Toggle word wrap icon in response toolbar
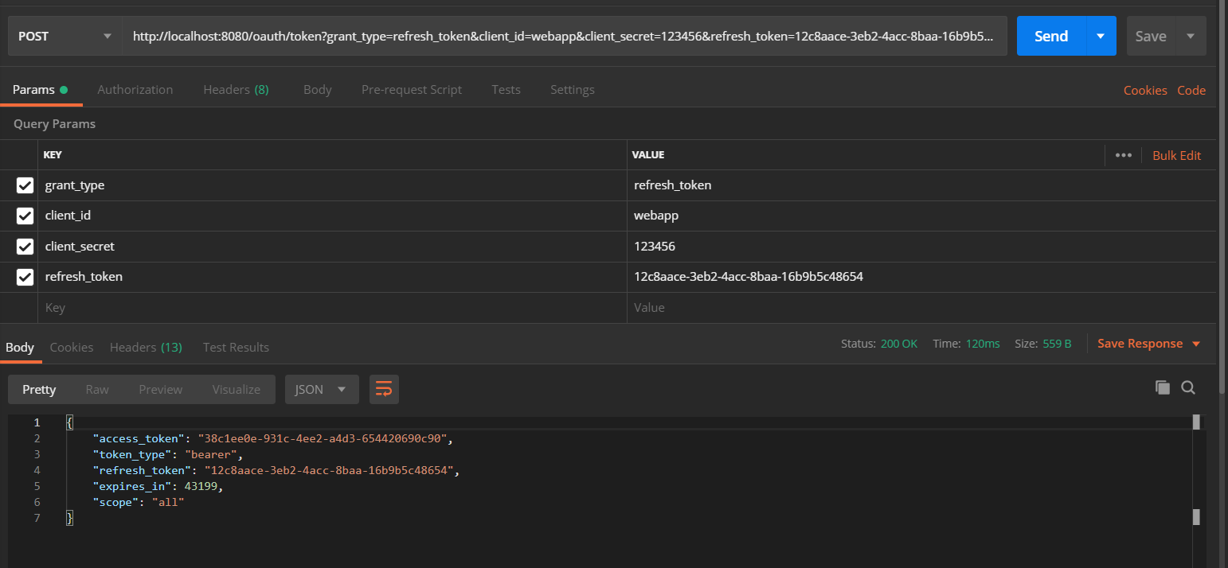 384,389
